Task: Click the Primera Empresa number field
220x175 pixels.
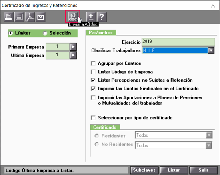Action: click(x=58, y=47)
